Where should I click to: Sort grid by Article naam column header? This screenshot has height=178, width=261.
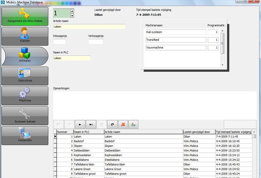click(x=143, y=132)
